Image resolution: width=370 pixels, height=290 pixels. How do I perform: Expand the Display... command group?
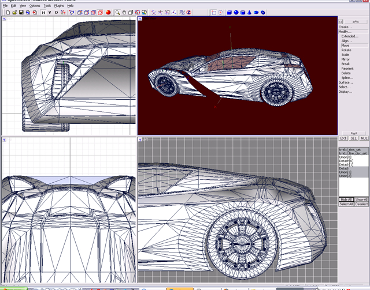tap(345, 92)
